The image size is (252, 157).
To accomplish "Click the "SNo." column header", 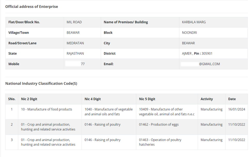I will (x=12, y=99).
